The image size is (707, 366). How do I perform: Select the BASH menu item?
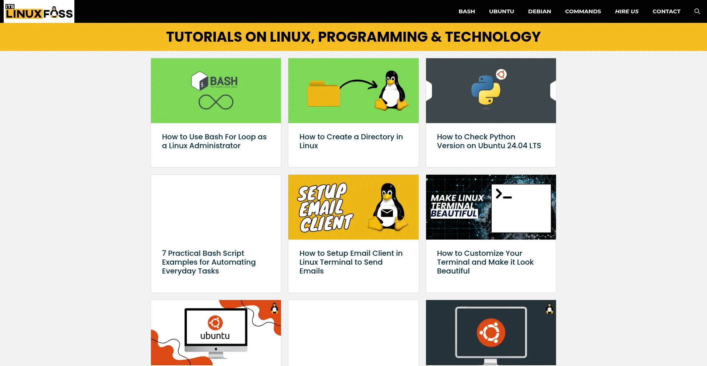(x=467, y=11)
